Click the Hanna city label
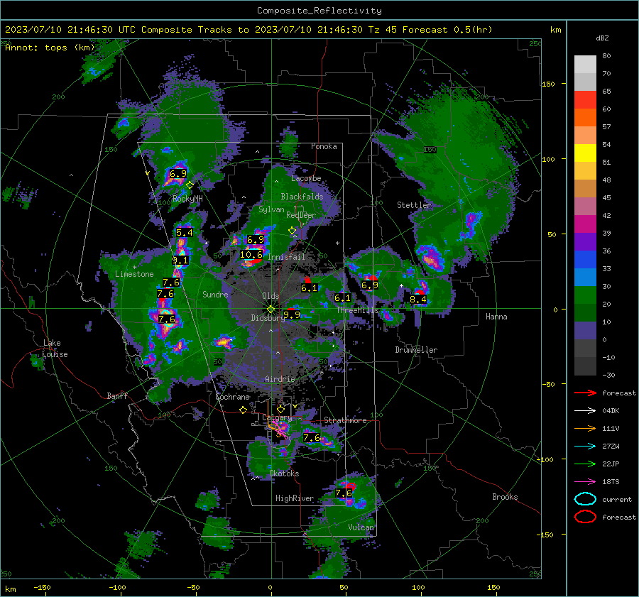The image size is (639, 597). coord(496,317)
